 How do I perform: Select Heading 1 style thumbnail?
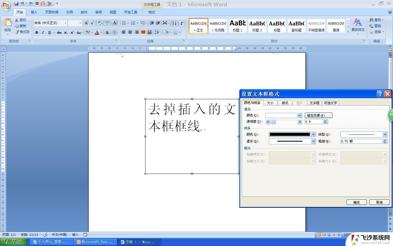click(237, 26)
